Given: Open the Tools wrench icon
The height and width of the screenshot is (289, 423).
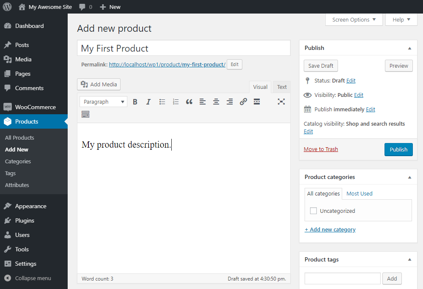Looking at the screenshot, I should click(x=8, y=249).
